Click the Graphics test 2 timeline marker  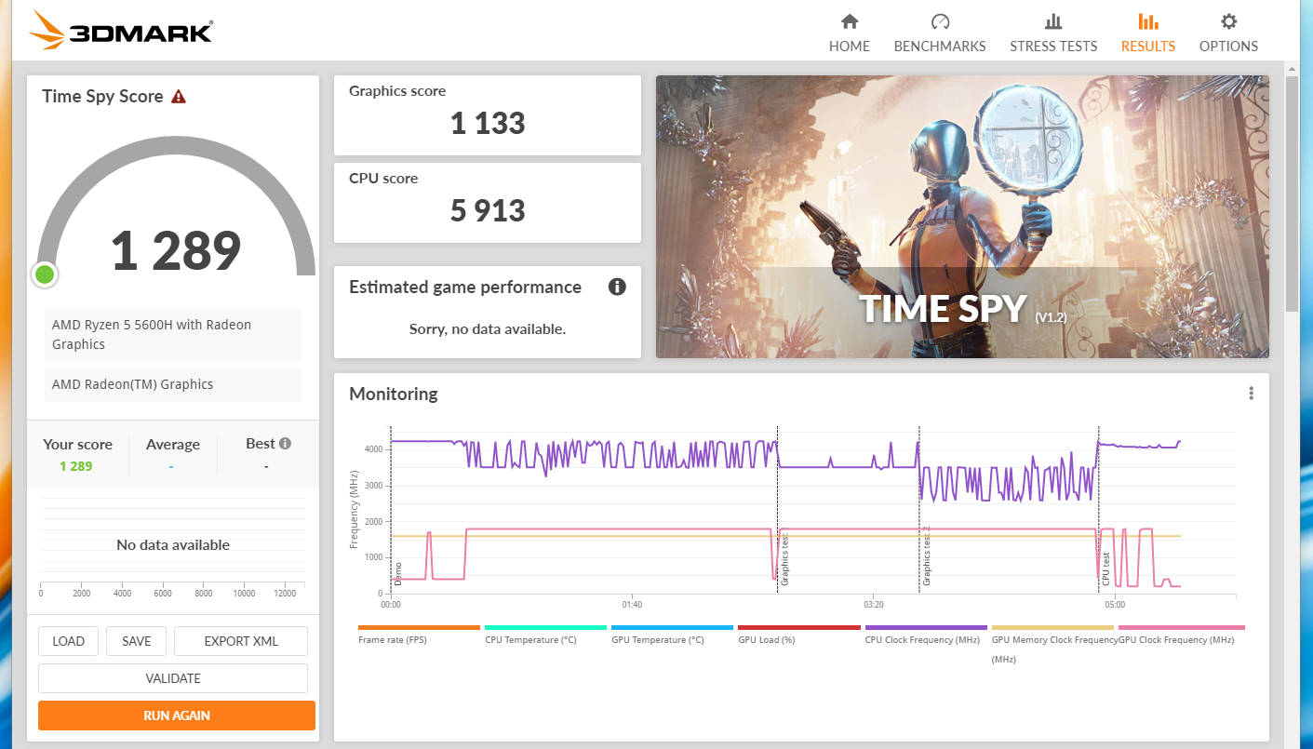coord(927,555)
